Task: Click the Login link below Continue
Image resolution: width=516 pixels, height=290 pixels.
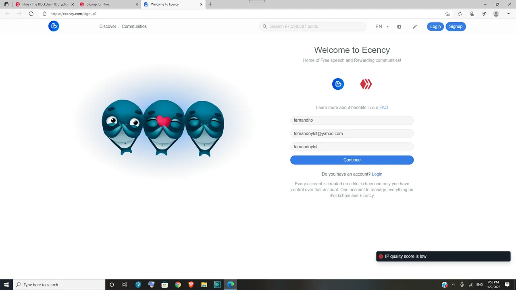Action: [377, 174]
